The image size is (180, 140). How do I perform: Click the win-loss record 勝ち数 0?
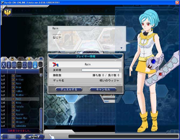pyautogui.click(x=98, y=75)
